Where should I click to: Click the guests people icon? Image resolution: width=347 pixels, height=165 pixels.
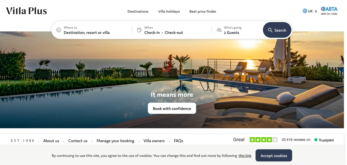click(219, 30)
